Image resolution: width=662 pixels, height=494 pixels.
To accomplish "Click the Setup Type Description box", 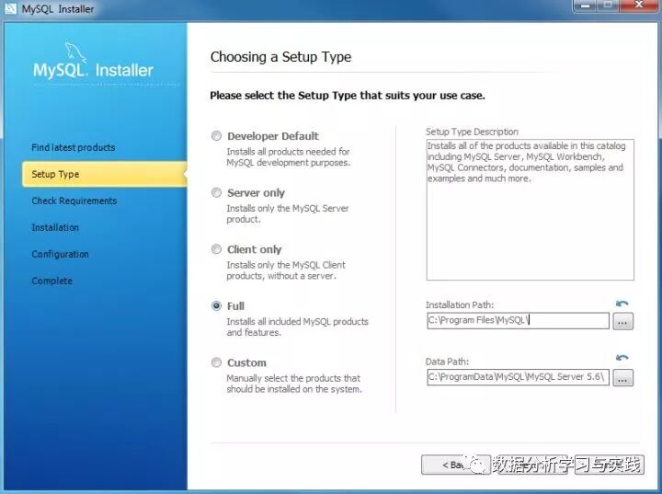I will tap(531, 210).
